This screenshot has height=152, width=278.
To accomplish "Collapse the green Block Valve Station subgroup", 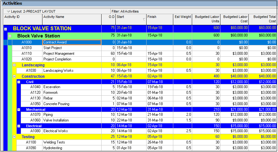I will coord(10,36).
